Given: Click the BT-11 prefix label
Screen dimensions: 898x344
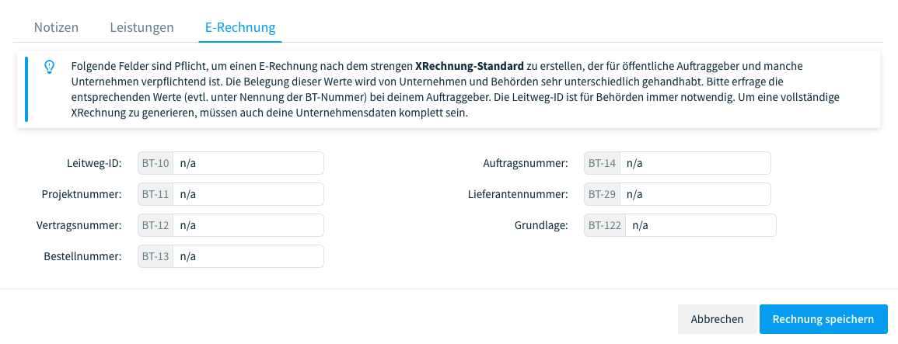Looking at the screenshot, I should (x=155, y=194).
